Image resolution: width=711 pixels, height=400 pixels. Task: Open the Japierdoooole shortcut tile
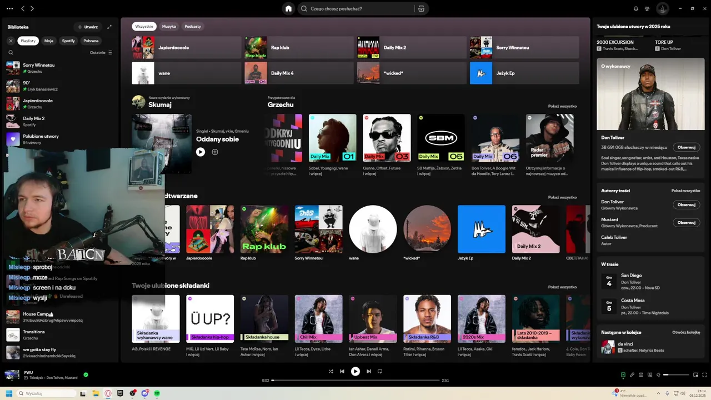tap(186, 48)
